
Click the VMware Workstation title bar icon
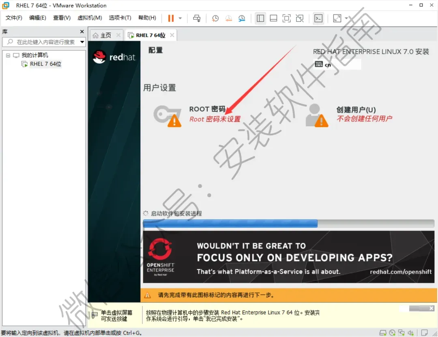pyautogui.click(x=6, y=5)
